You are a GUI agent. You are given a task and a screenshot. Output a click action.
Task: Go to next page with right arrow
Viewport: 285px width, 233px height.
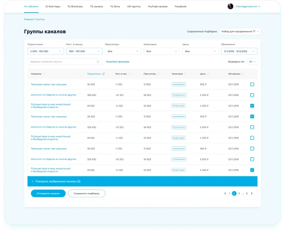point(252,193)
